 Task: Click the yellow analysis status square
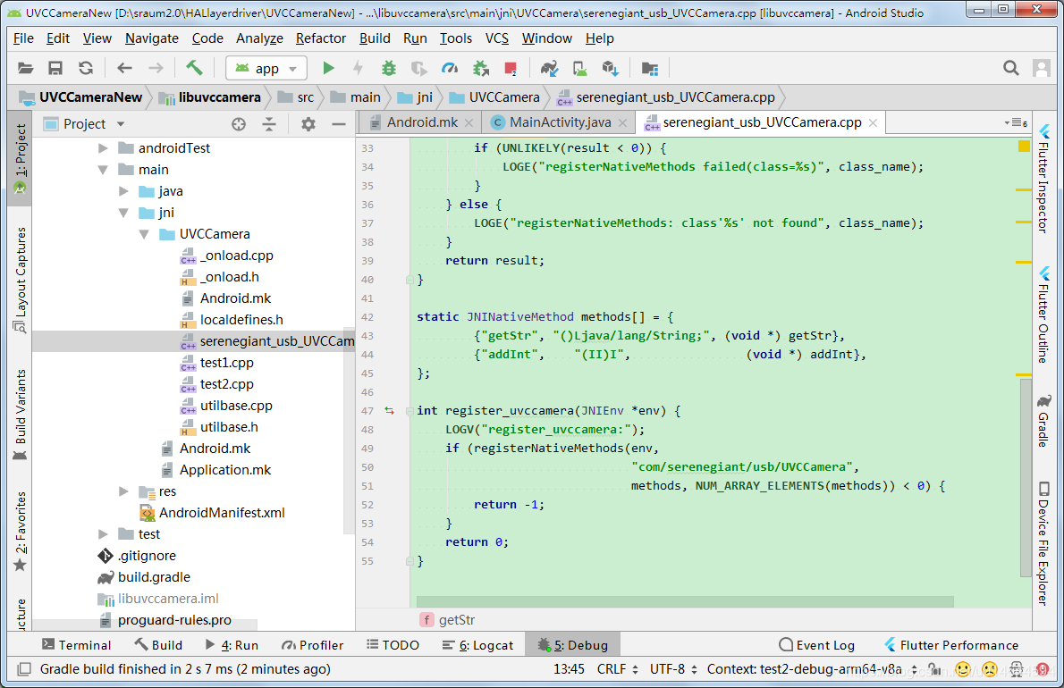pyautogui.click(x=1024, y=147)
